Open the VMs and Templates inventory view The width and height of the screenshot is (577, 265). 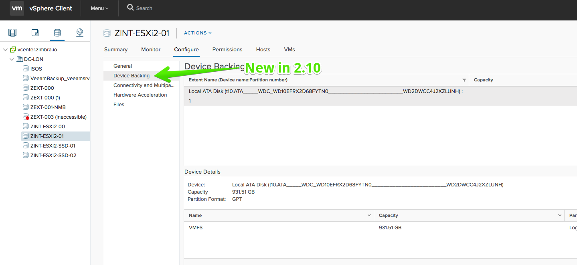pos(35,32)
